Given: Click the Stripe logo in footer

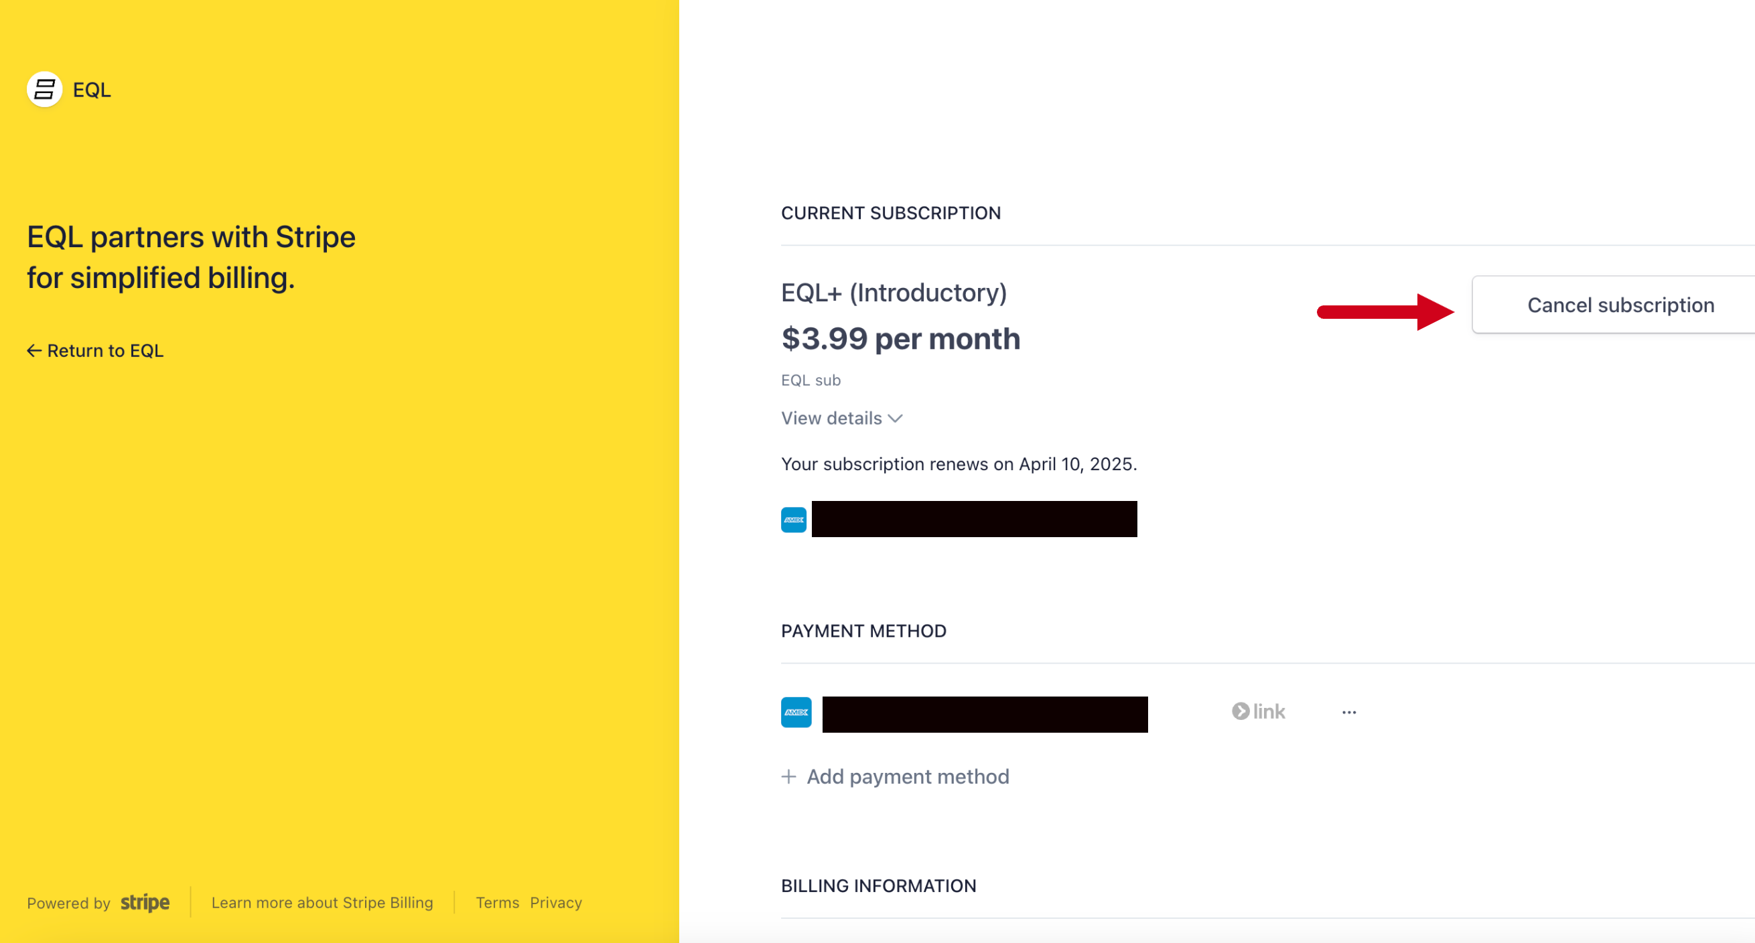Looking at the screenshot, I should point(145,903).
